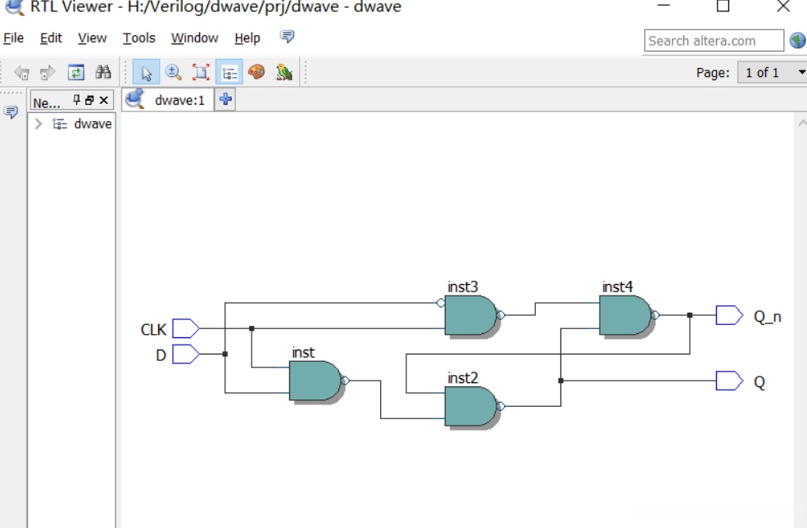Open the color palette settings icon

(x=256, y=72)
